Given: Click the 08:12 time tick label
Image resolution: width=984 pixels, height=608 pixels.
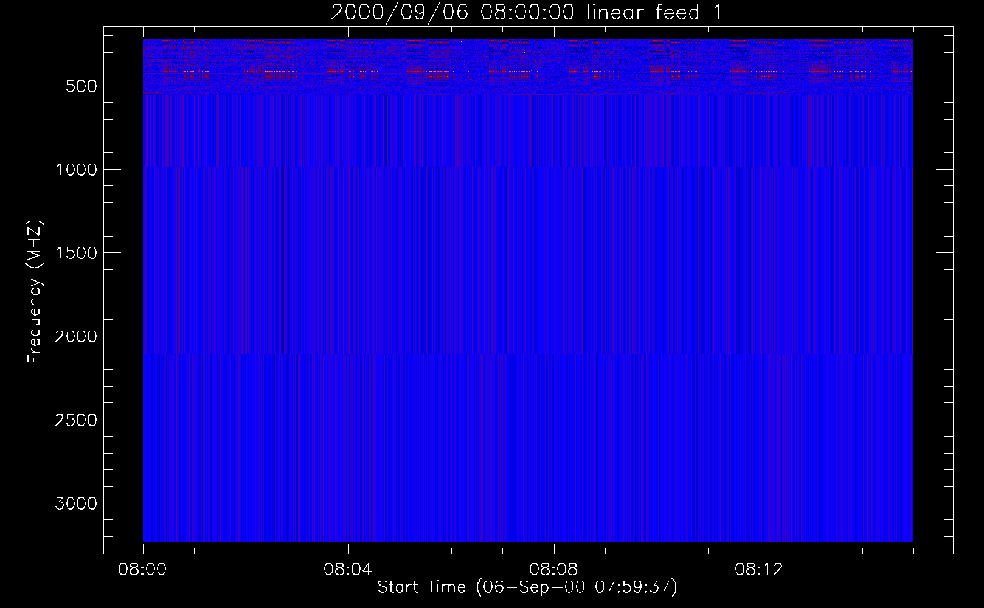Looking at the screenshot, I should pos(759,570).
